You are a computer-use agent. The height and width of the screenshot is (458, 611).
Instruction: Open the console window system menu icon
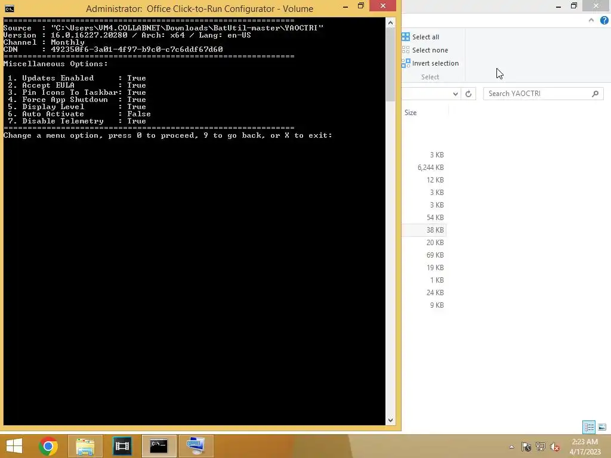click(10, 8)
